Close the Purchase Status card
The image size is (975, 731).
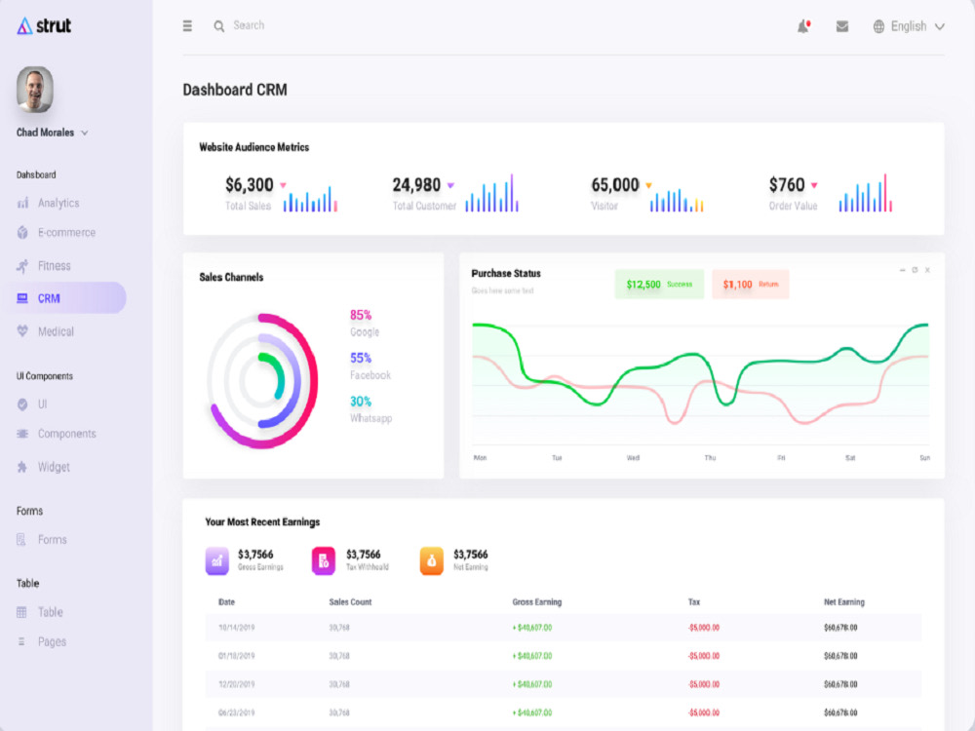(927, 270)
